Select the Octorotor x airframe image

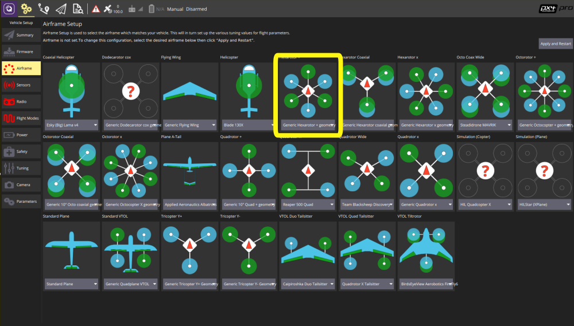click(x=131, y=170)
